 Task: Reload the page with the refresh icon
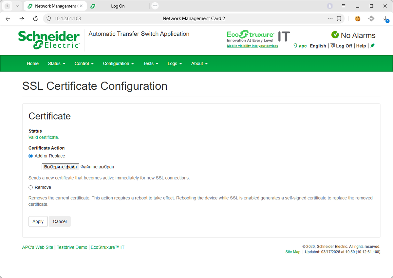tap(35, 19)
